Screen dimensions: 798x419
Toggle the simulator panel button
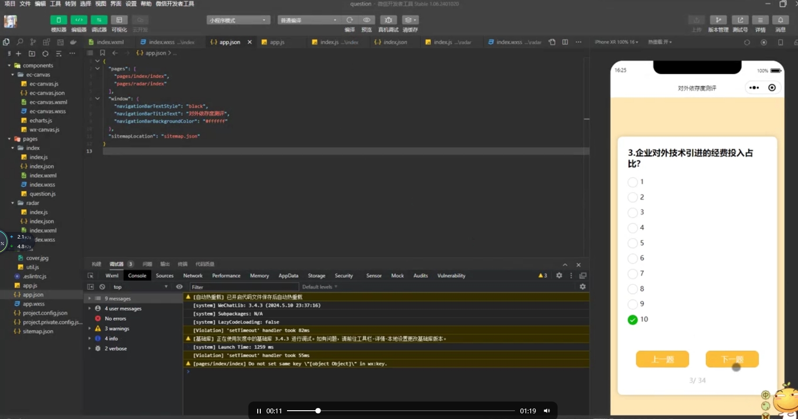(59, 20)
